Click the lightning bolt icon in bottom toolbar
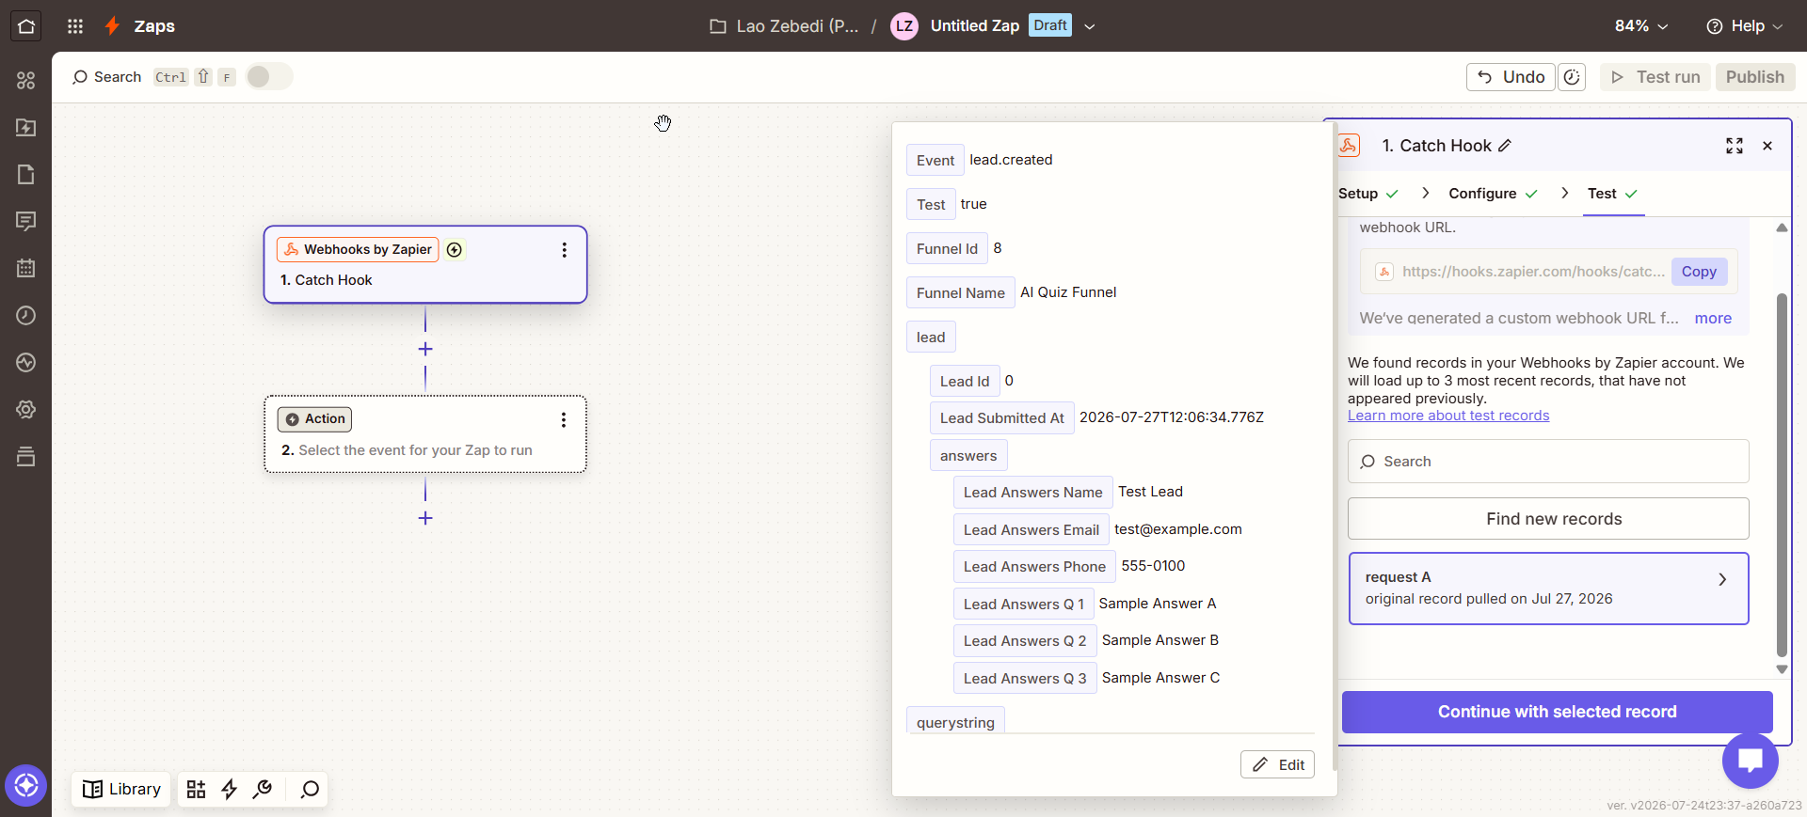 coord(229,790)
